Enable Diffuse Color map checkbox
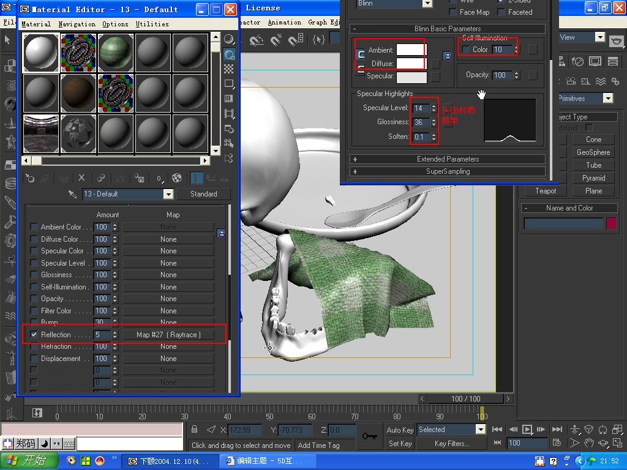The height and width of the screenshot is (470, 627). point(34,239)
